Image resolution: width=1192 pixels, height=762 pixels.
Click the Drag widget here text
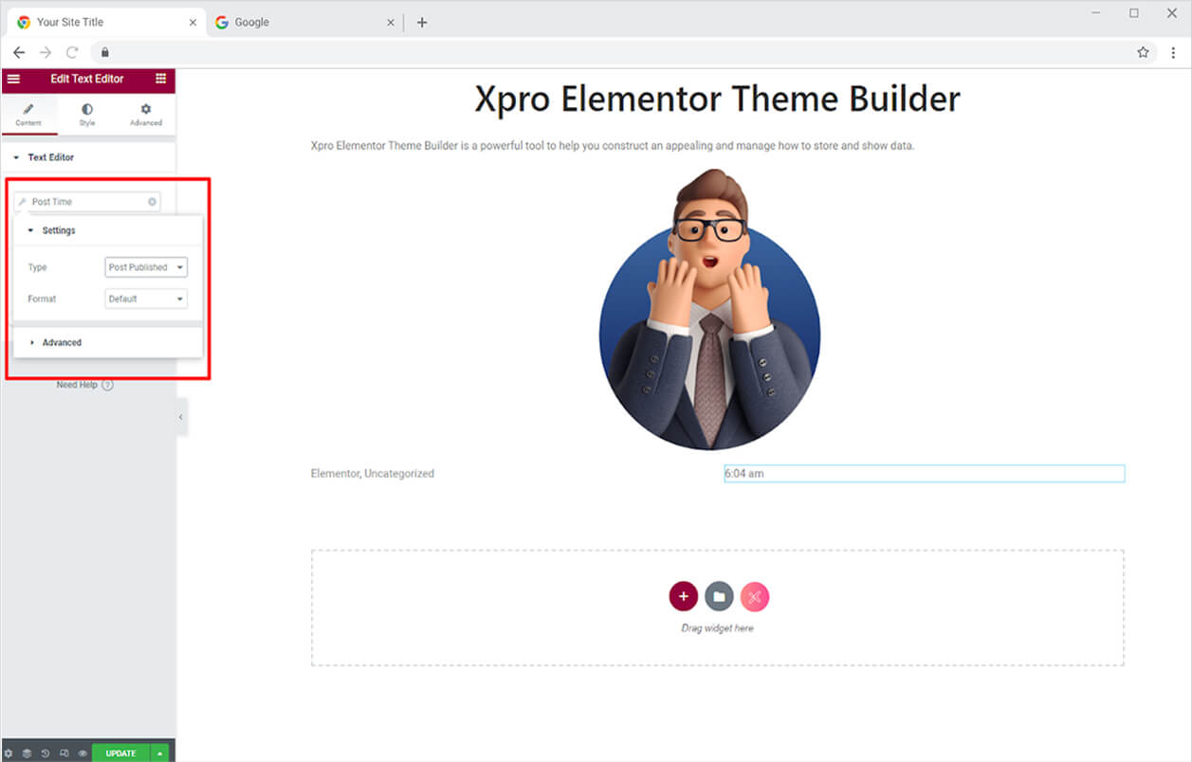click(x=718, y=628)
